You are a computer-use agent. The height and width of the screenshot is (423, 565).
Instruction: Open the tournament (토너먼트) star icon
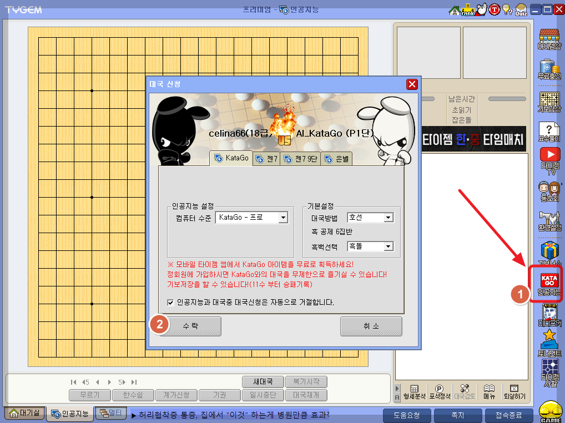[549, 343]
